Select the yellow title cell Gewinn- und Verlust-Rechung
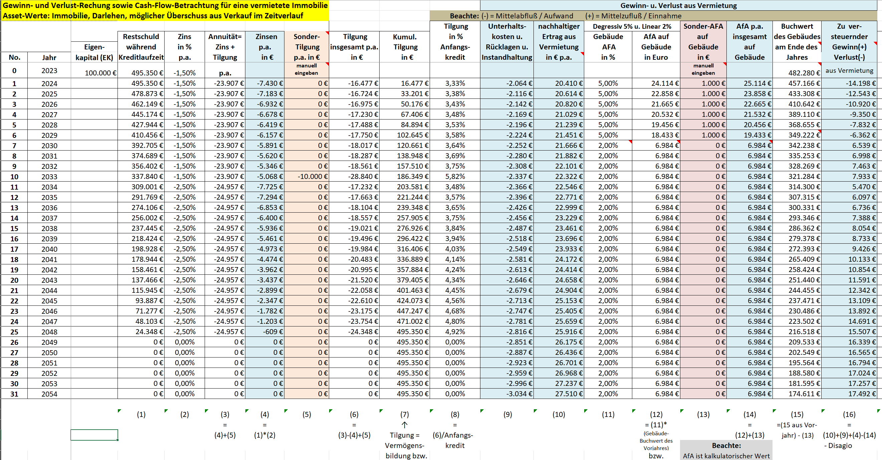 coord(165,5)
